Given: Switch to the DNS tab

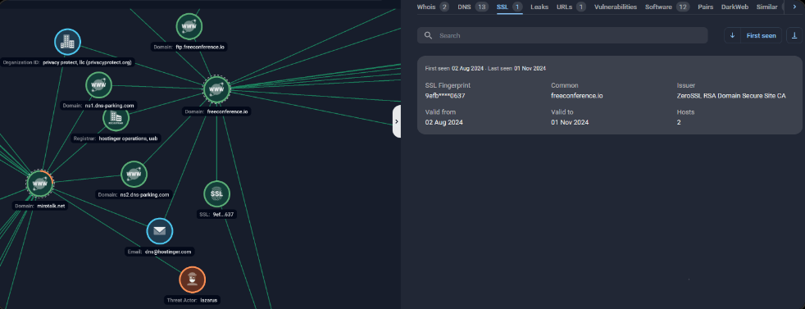Looking at the screenshot, I should point(472,7).
